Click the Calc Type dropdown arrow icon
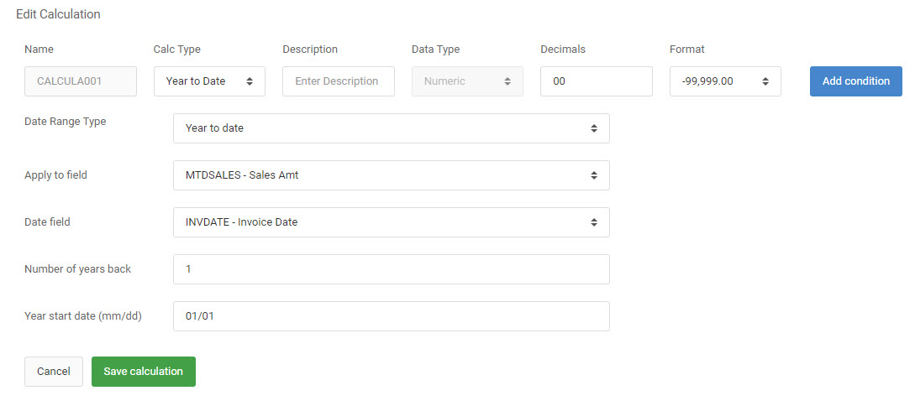 250,81
